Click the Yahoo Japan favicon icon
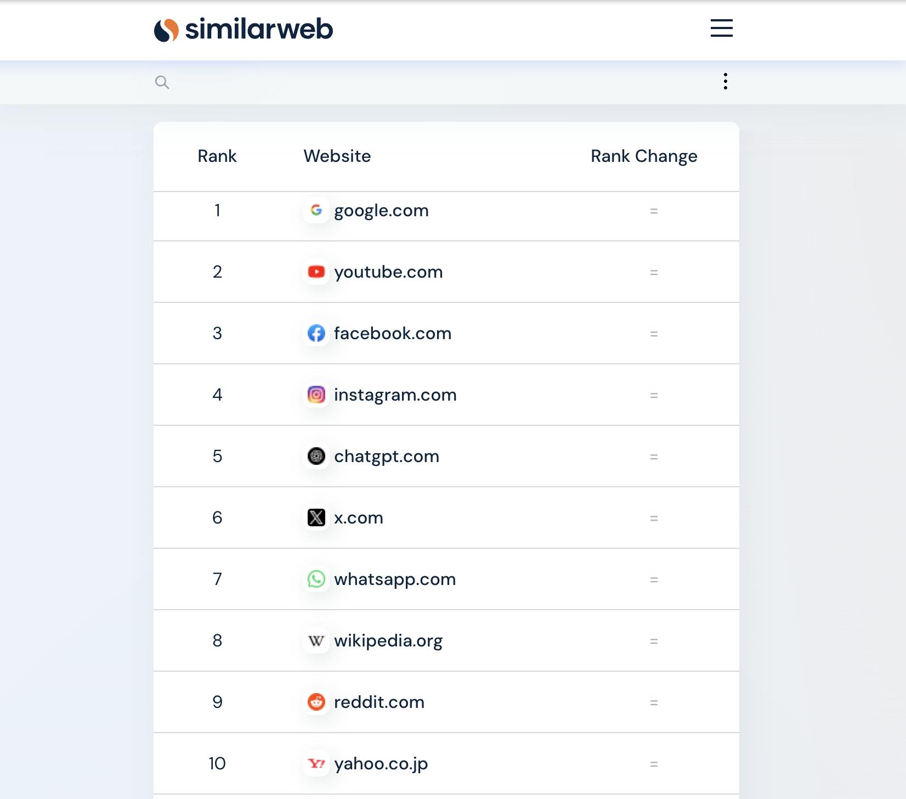Screen dimensions: 906x799 pos(316,763)
